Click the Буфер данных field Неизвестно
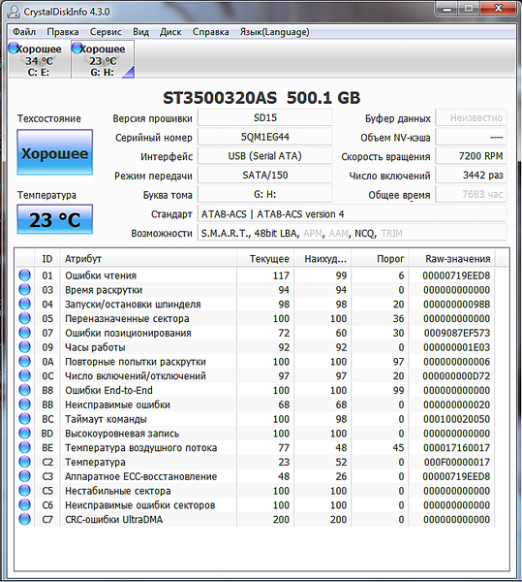The height and width of the screenshot is (582, 522). tap(471, 118)
